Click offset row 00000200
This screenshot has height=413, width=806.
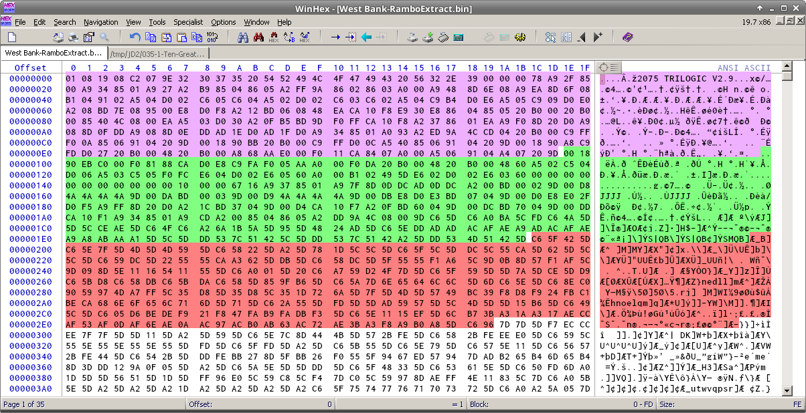tap(31, 249)
